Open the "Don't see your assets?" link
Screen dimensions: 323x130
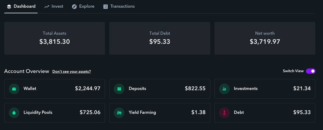pos(71,72)
